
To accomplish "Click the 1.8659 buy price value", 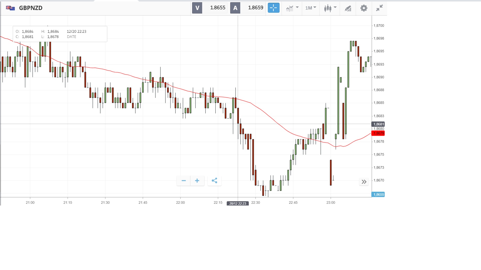I will [255, 8].
